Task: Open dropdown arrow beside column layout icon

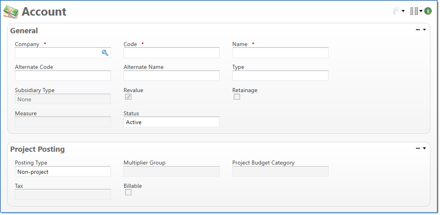Action: pyautogui.click(x=421, y=11)
